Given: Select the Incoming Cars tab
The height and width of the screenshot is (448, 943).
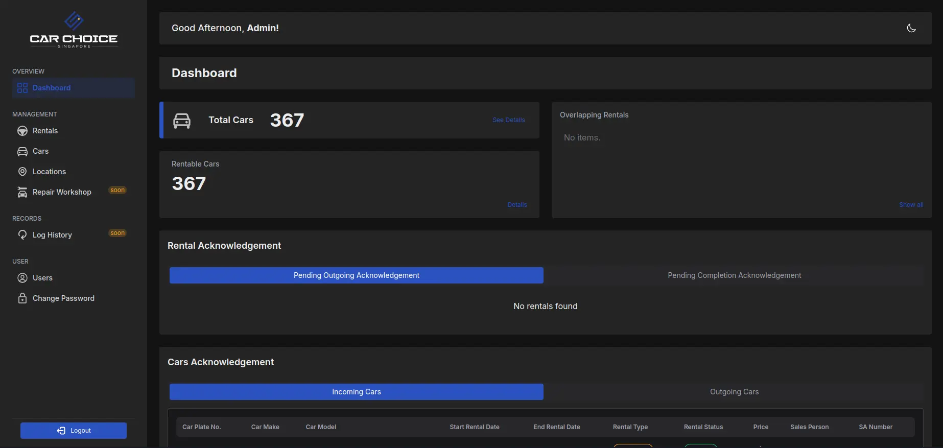Looking at the screenshot, I should (x=357, y=392).
